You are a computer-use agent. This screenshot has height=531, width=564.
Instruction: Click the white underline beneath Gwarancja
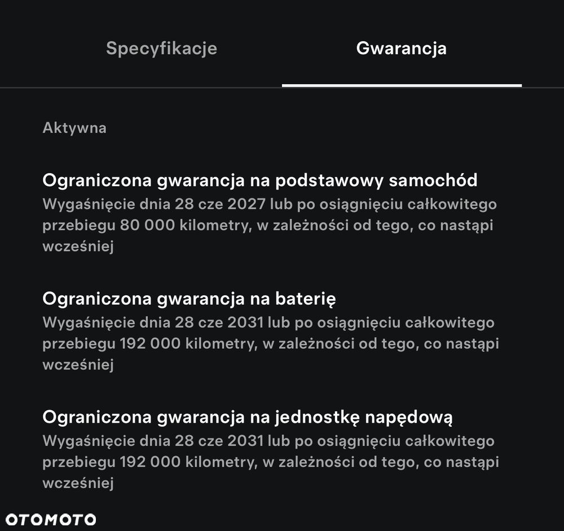click(x=402, y=85)
